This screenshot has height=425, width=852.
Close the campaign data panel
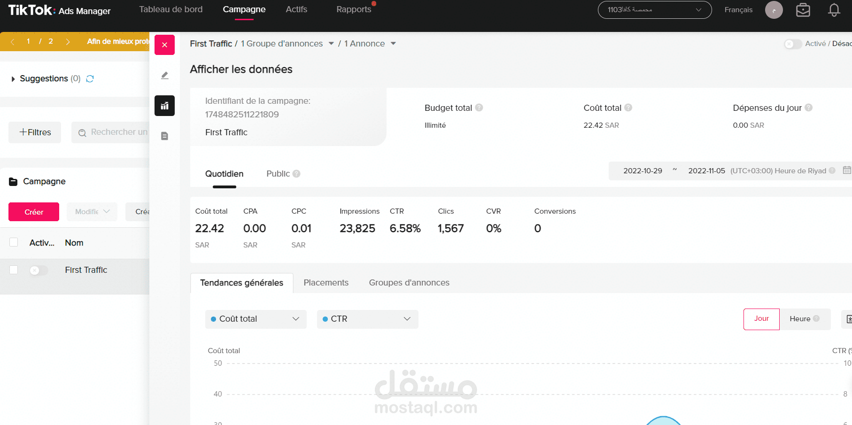click(164, 45)
